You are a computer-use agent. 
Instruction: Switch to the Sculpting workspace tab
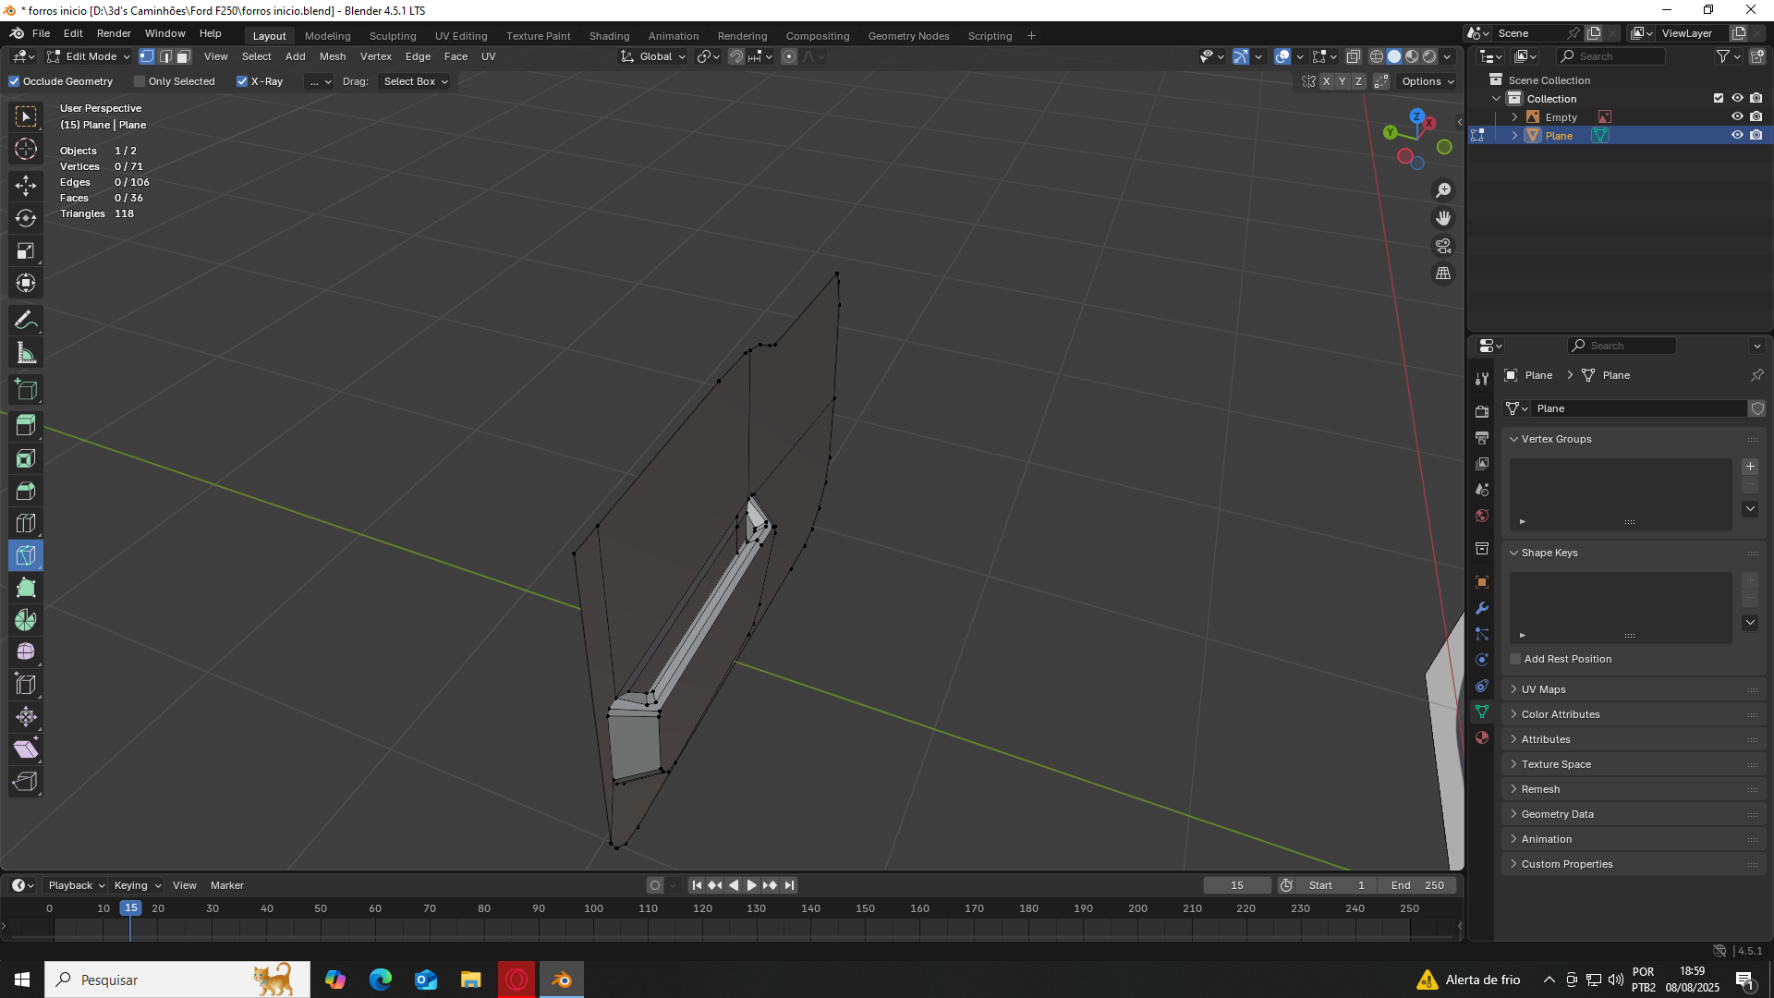393,36
